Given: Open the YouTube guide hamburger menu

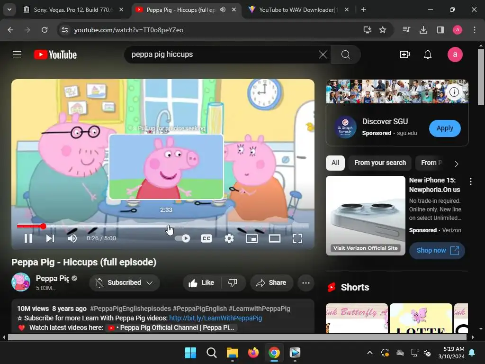Looking at the screenshot, I should click(x=17, y=55).
